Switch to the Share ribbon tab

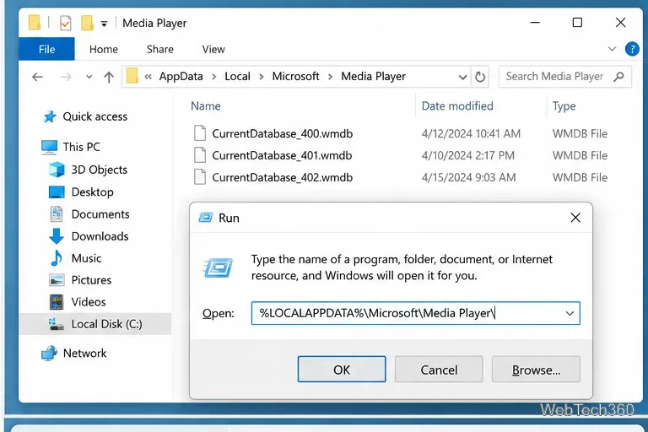click(x=160, y=49)
